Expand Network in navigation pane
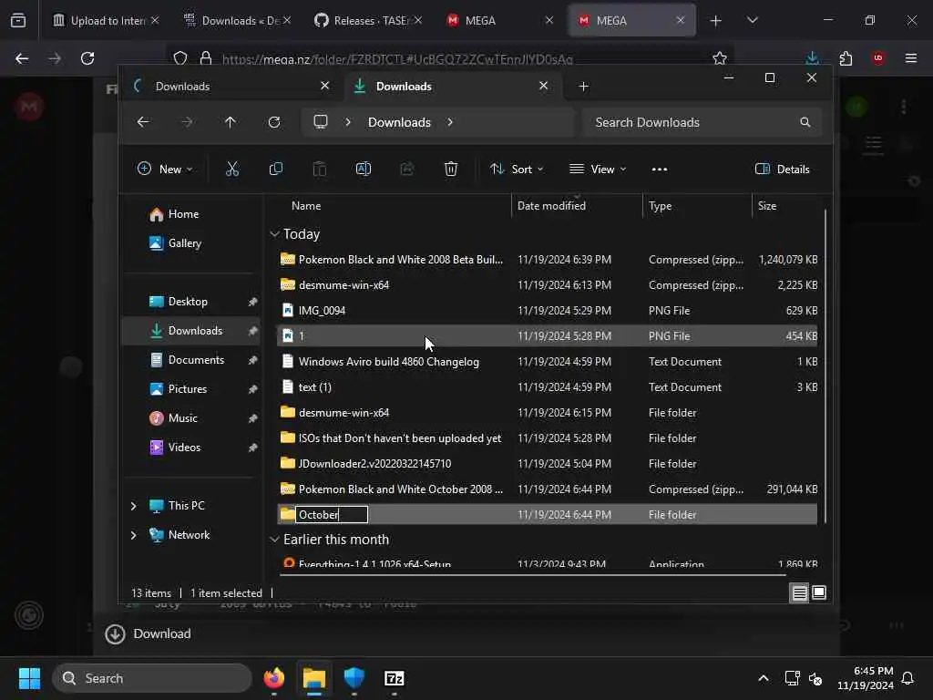This screenshot has width=933, height=700. [x=133, y=534]
